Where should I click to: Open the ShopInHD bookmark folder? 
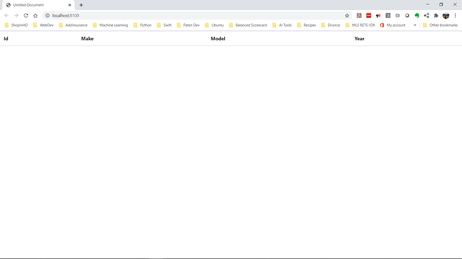click(x=16, y=25)
